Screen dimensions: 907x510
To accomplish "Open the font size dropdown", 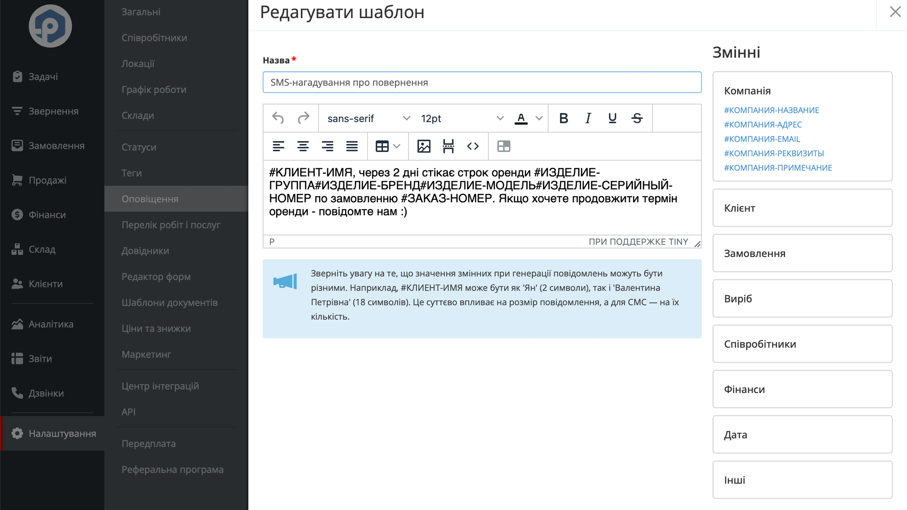I will pos(462,118).
